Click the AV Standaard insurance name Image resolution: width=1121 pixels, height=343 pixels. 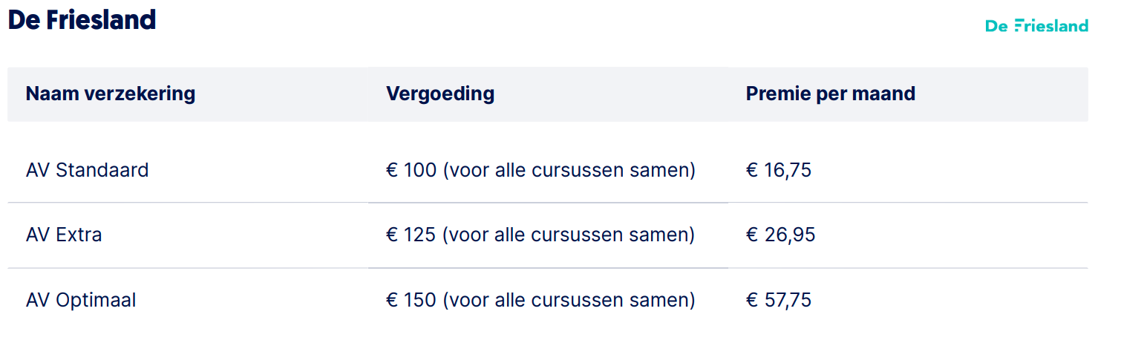click(87, 170)
